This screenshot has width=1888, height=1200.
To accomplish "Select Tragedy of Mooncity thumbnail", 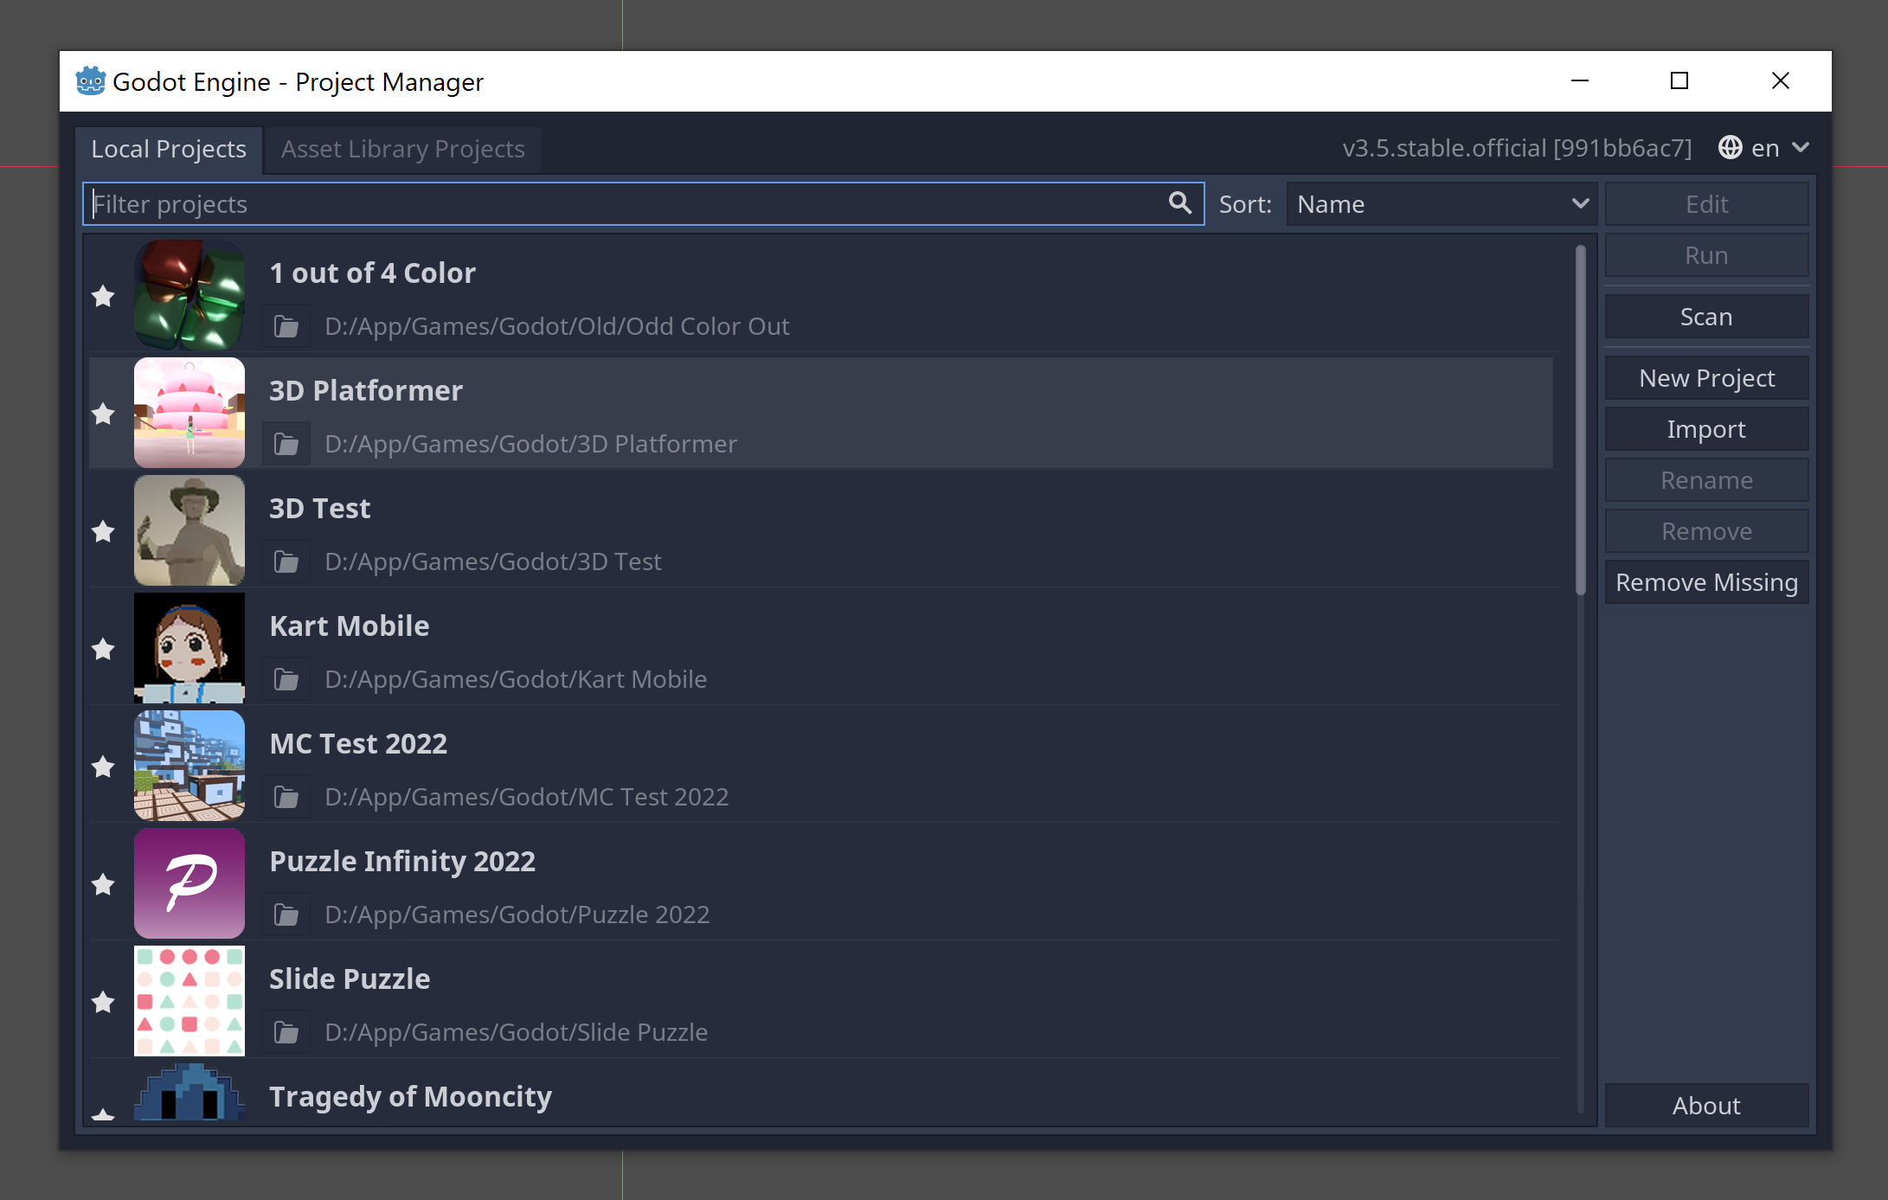I will coord(189,1092).
